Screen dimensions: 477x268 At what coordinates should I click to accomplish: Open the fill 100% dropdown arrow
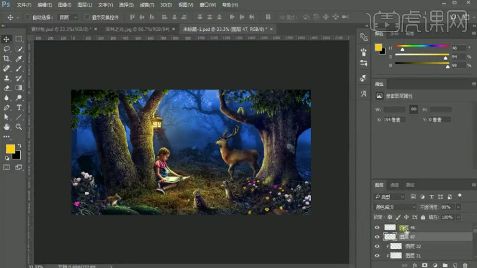(x=458, y=217)
